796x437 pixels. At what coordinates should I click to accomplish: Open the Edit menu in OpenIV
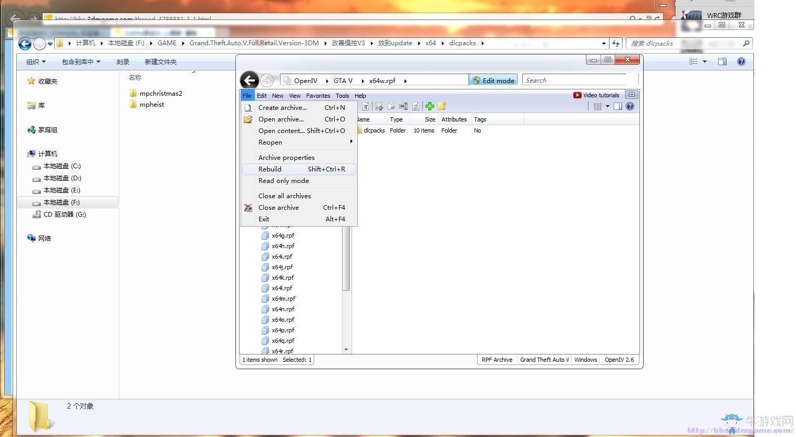click(x=262, y=96)
